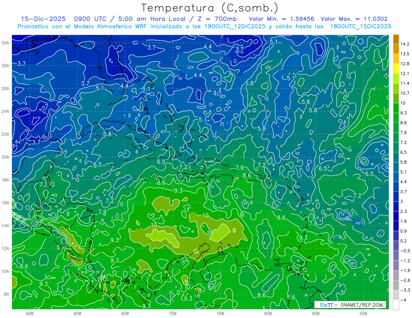Screen dimensions: 412x318
Task: Click the '80W' longitude axis label
Action: pyautogui.click(x=125, y=314)
